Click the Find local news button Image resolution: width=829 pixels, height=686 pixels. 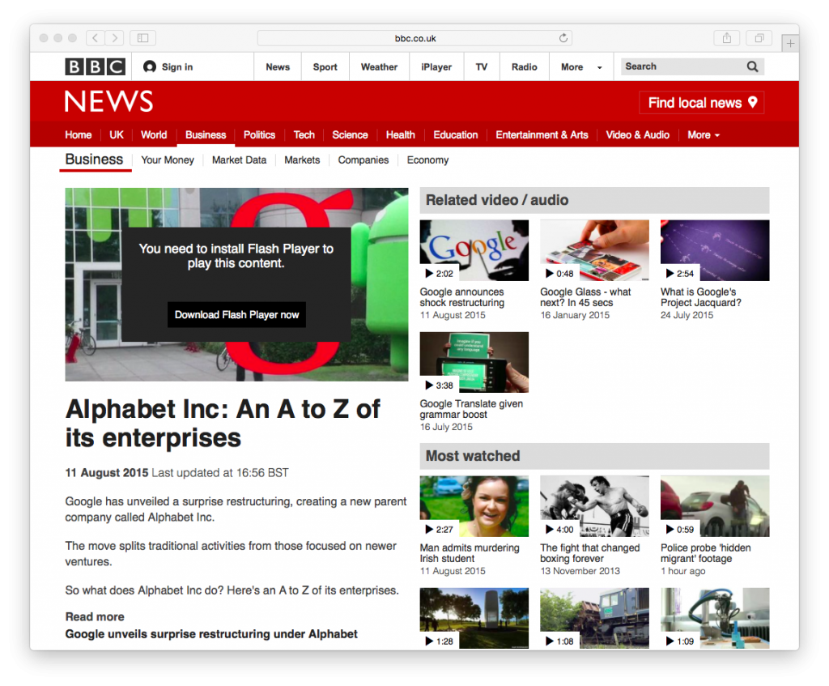point(702,103)
